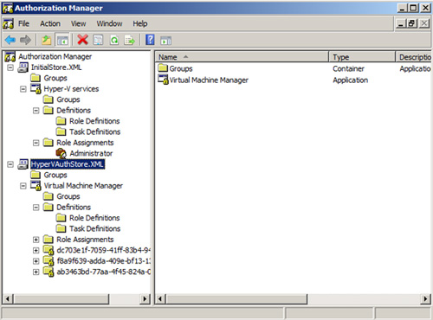Click left arrow of details pane horizontal scrollbar
This screenshot has width=433, height=320.
[160, 299]
